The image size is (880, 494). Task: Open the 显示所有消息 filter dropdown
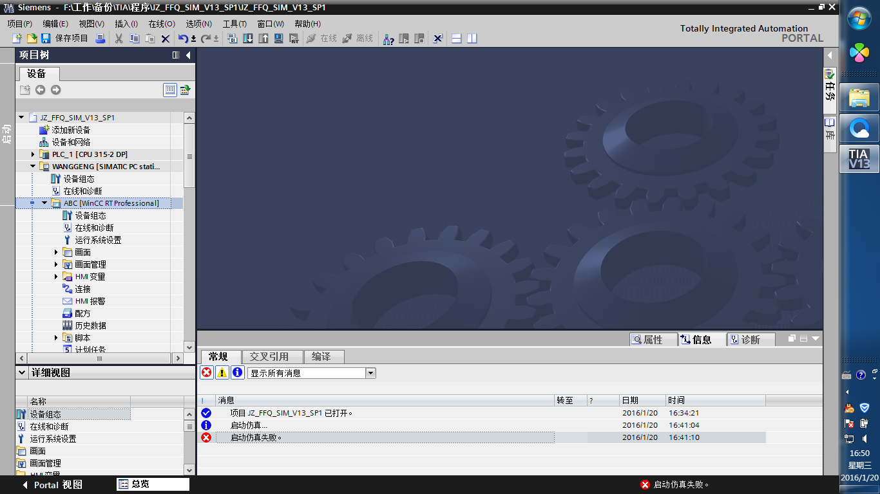[x=370, y=373]
